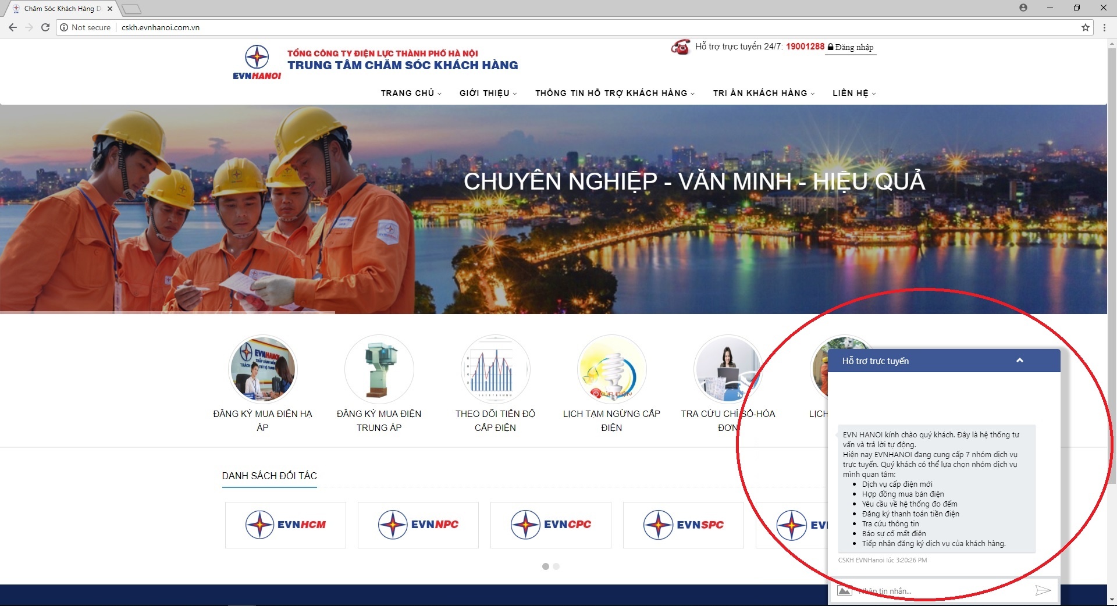This screenshot has height=606, width=1117.
Task: Click the Đăng nhập link
Action: coord(851,47)
